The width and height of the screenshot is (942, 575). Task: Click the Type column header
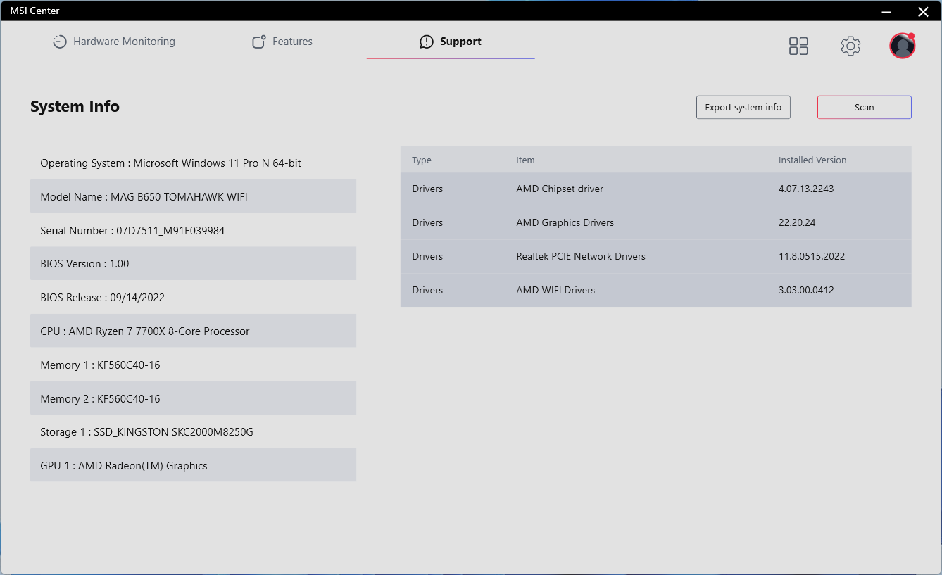422,160
